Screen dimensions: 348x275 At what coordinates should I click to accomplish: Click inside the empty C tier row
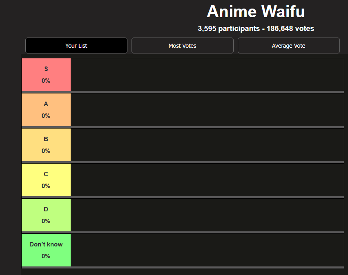pyautogui.click(x=207, y=180)
